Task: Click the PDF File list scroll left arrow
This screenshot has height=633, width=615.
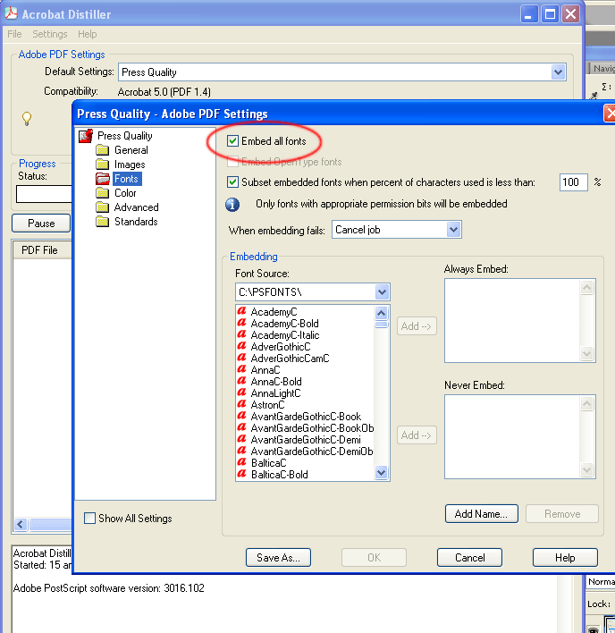Action: pos(21,525)
